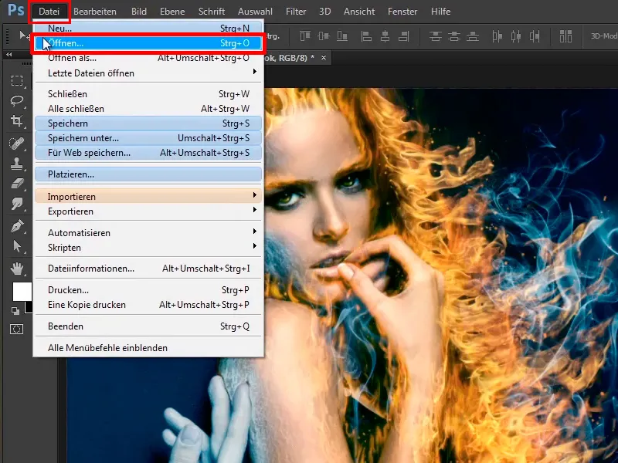Viewport: 618px width, 463px height.
Task: Toggle Quick Mask mode icon
Action: pyautogui.click(x=16, y=330)
